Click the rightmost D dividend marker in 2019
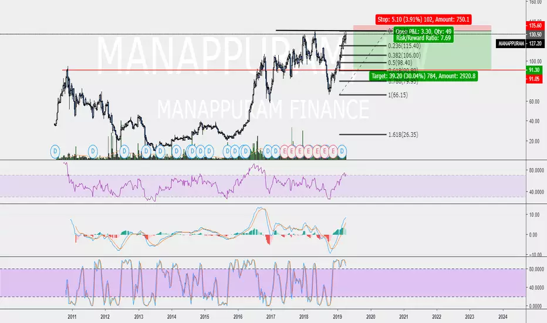Image resolution: width=547 pixels, height=323 pixels. click(x=342, y=152)
